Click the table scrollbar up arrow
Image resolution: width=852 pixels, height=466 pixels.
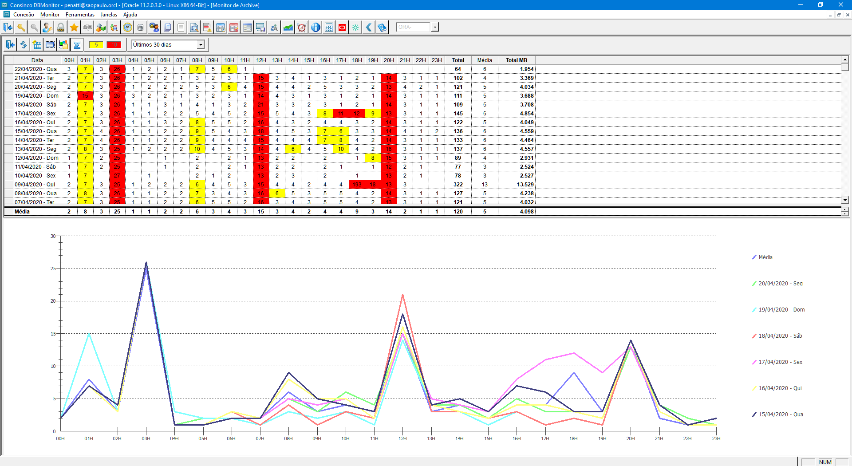pyautogui.click(x=845, y=59)
